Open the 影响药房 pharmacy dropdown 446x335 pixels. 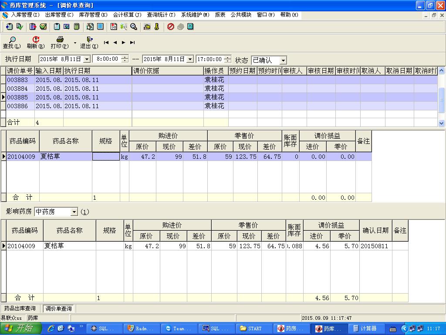click(x=74, y=212)
